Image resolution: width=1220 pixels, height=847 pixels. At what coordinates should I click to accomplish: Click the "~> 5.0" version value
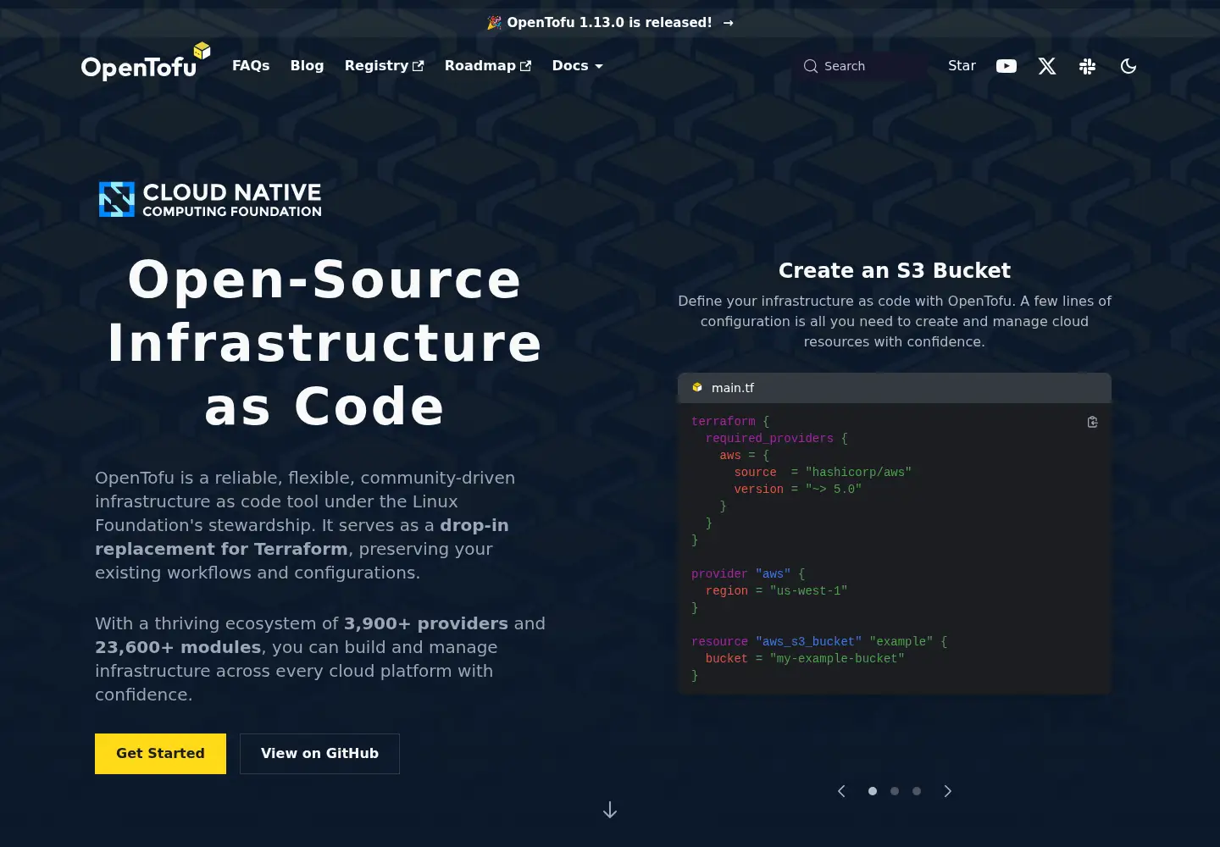(834, 490)
